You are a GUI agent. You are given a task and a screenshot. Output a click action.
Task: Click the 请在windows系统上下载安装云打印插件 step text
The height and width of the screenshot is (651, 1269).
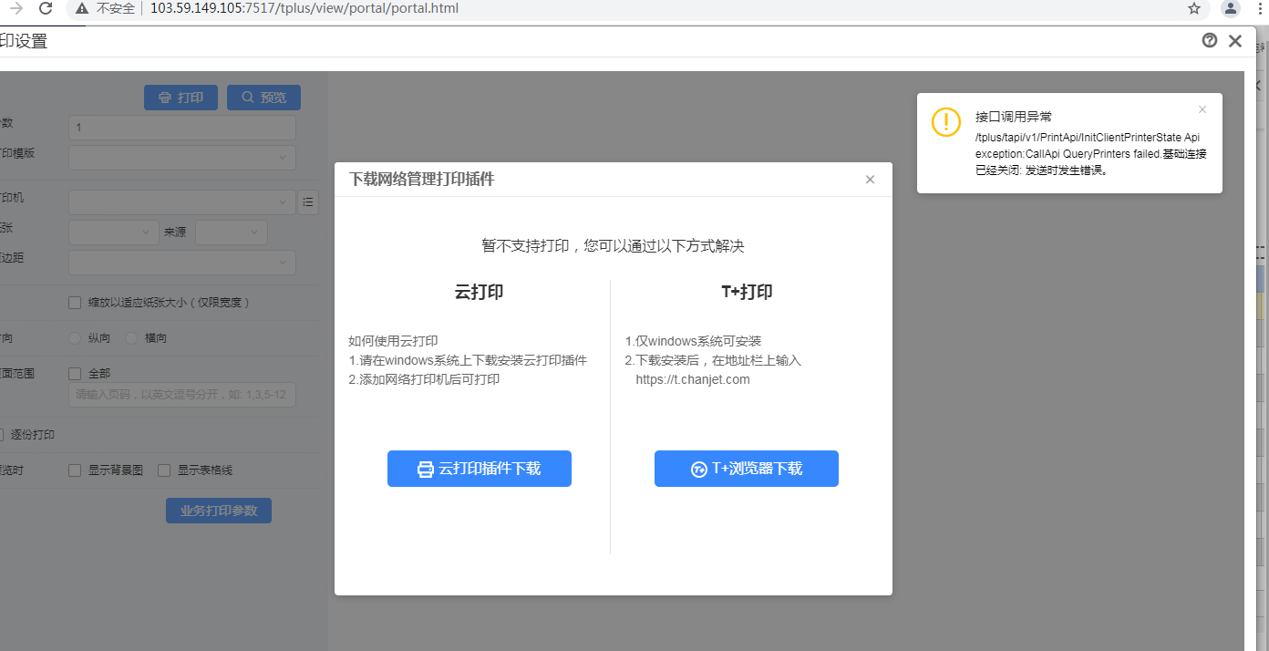coord(468,360)
